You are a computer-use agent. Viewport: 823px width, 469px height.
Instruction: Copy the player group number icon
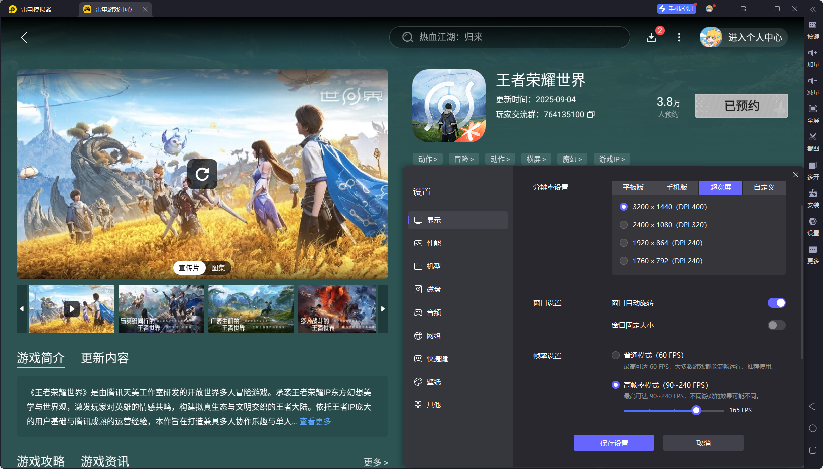tap(591, 114)
